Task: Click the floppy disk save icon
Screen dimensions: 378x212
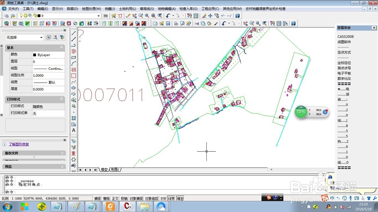Action: (168, 23)
